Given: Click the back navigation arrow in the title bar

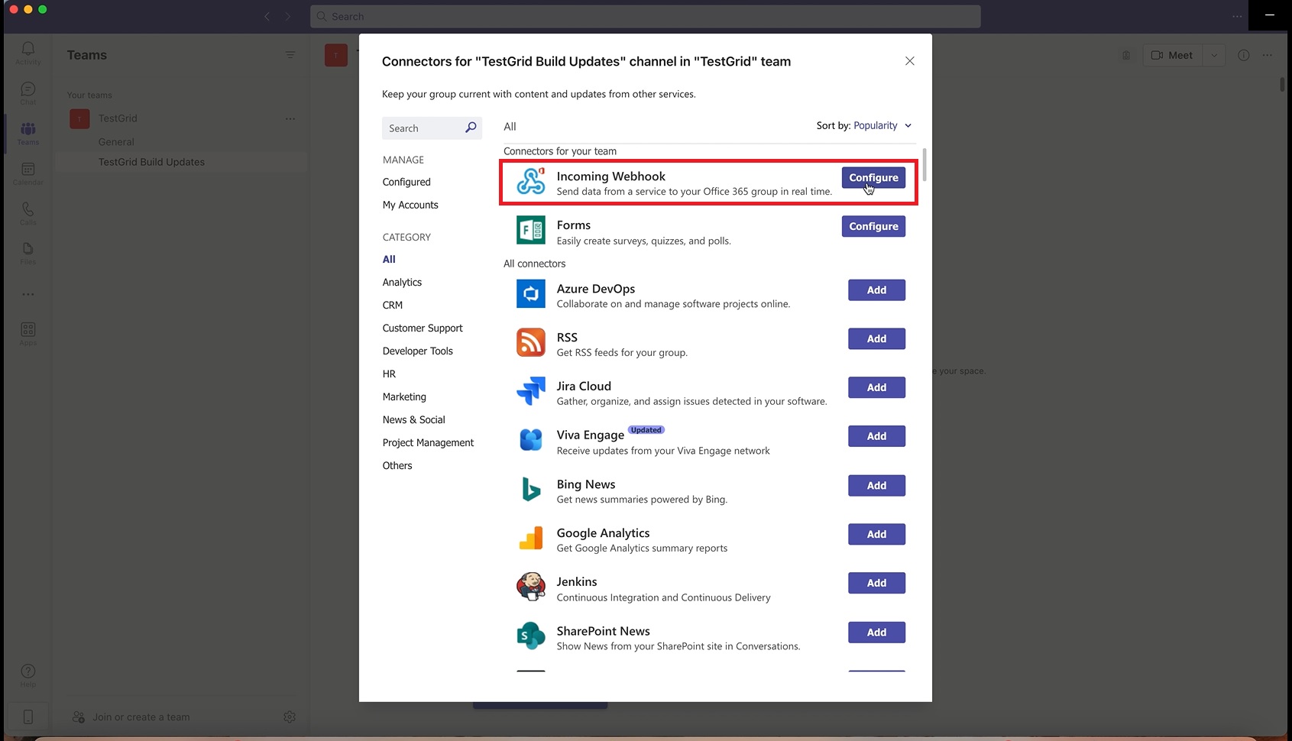Looking at the screenshot, I should click(x=267, y=16).
